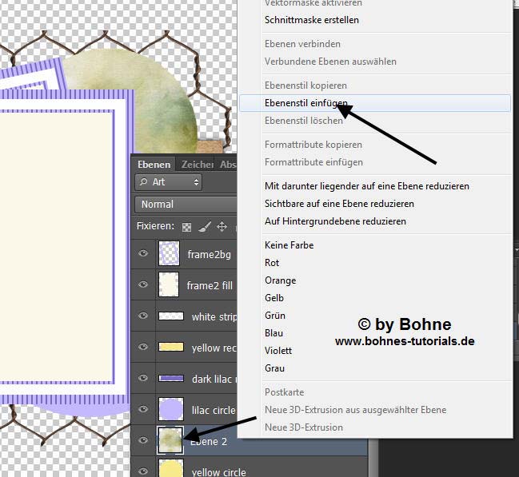Open the layer filter type dropdown 'Art'

(168, 182)
